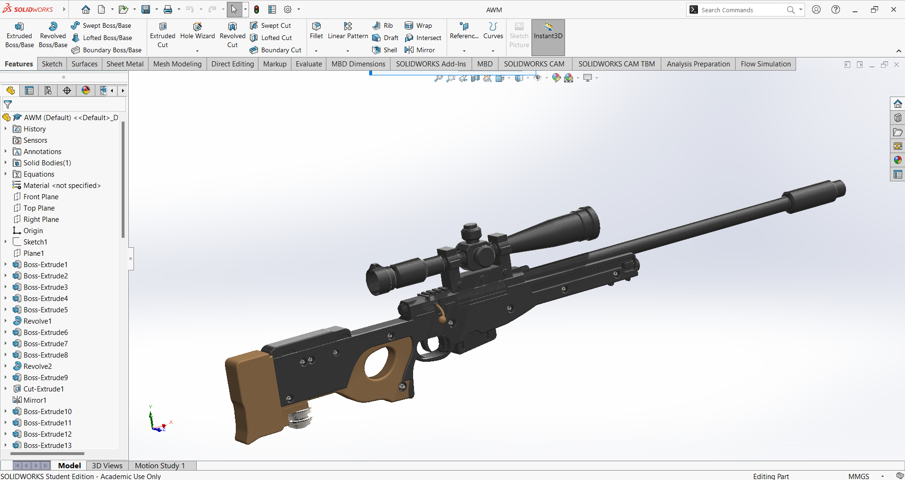Expand the Solid Bodies(1) folder
Image resolution: width=905 pixels, height=480 pixels.
click(6, 163)
